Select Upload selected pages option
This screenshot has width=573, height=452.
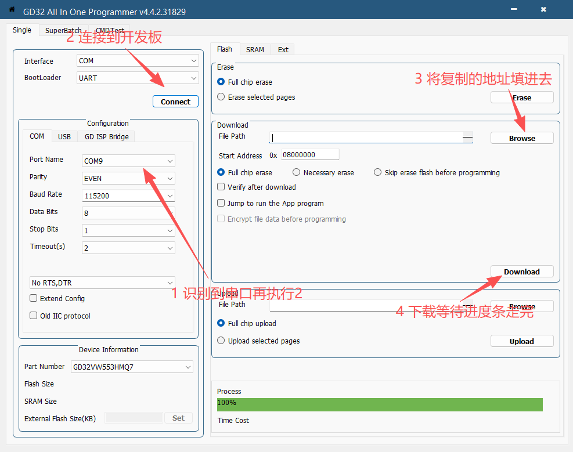[221, 341]
